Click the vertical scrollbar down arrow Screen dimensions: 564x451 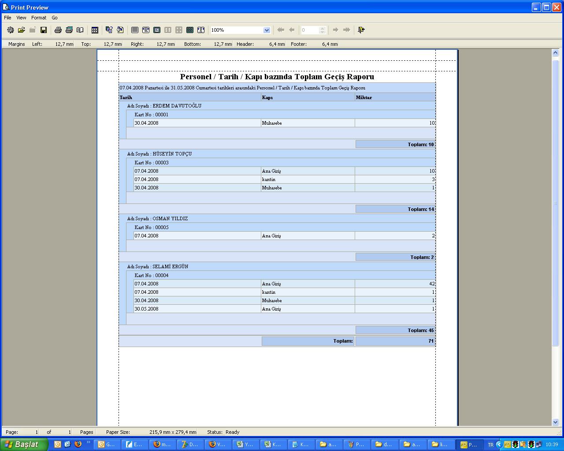[x=555, y=422]
